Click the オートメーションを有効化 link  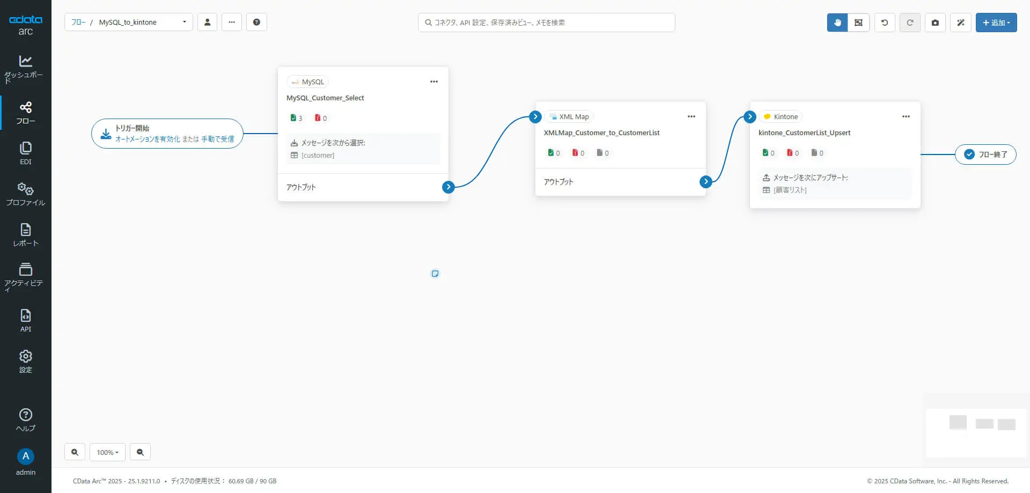point(148,139)
